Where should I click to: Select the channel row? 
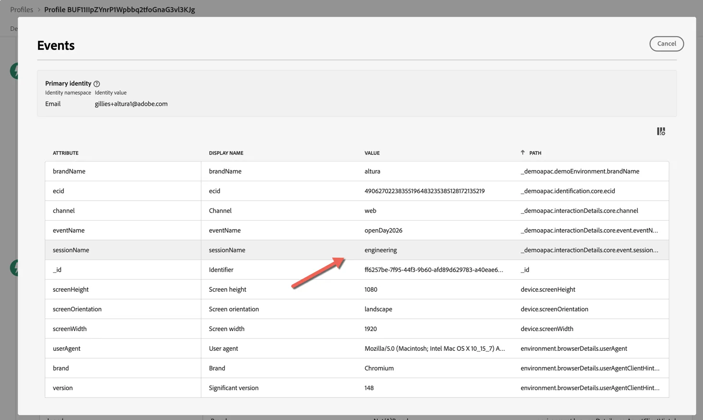(x=357, y=210)
